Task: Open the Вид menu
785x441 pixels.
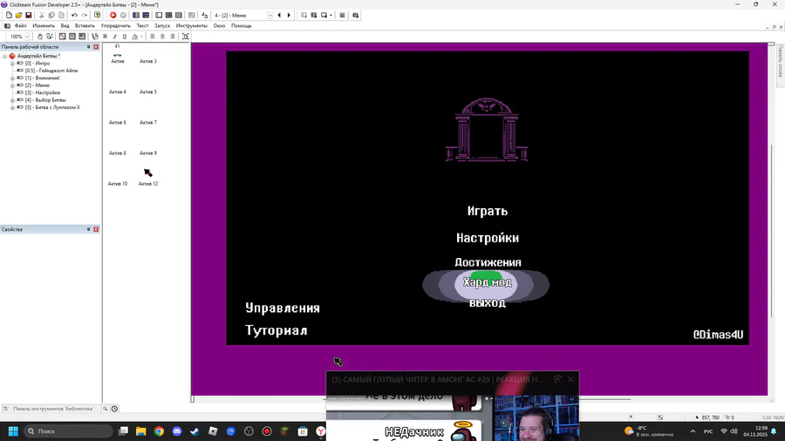Action: [65, 25]
